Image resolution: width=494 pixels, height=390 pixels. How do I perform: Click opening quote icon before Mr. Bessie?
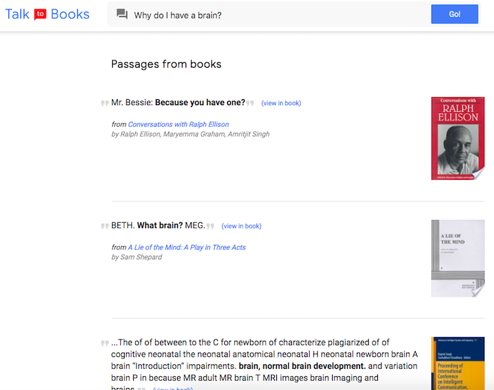pos(104,103)
